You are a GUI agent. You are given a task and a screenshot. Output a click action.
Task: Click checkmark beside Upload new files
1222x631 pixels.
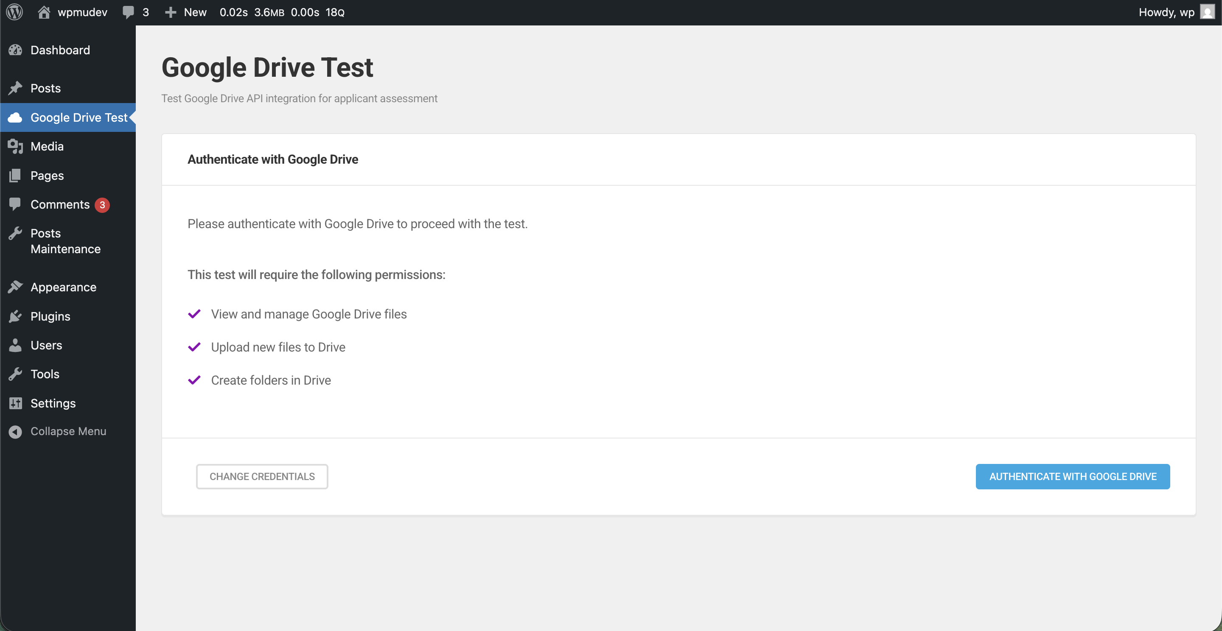coord(194,347)
